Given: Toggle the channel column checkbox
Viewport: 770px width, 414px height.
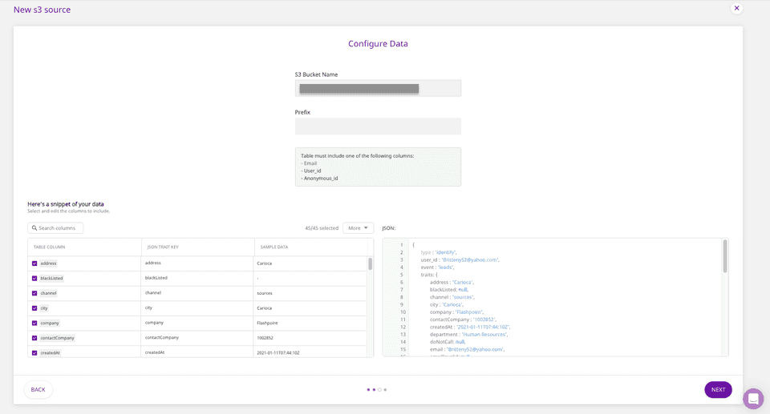Looking at the screenshot, I should 34,293.
